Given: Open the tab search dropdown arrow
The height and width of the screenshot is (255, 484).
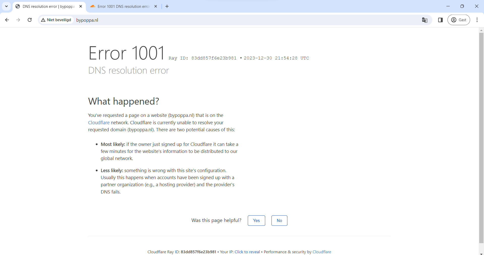Looking at the screenshot, I should pos(7,6).
